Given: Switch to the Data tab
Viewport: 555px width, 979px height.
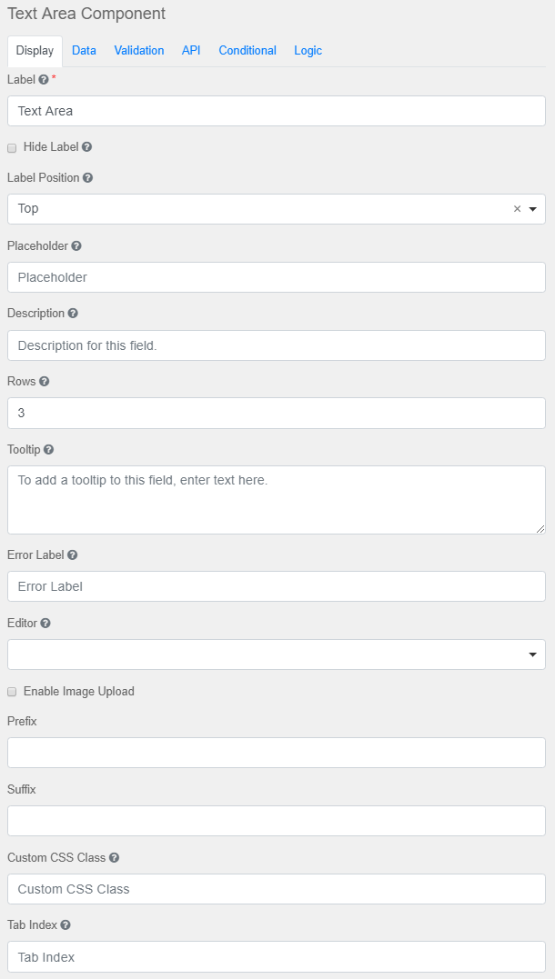Looking at the screenshot, I should [84, 51].
